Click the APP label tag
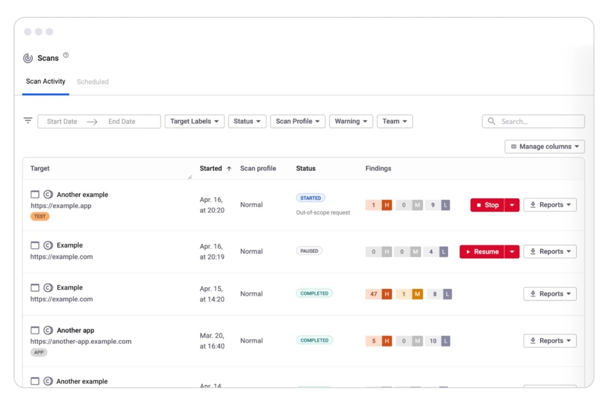608x405 pixels. [39, 352]
